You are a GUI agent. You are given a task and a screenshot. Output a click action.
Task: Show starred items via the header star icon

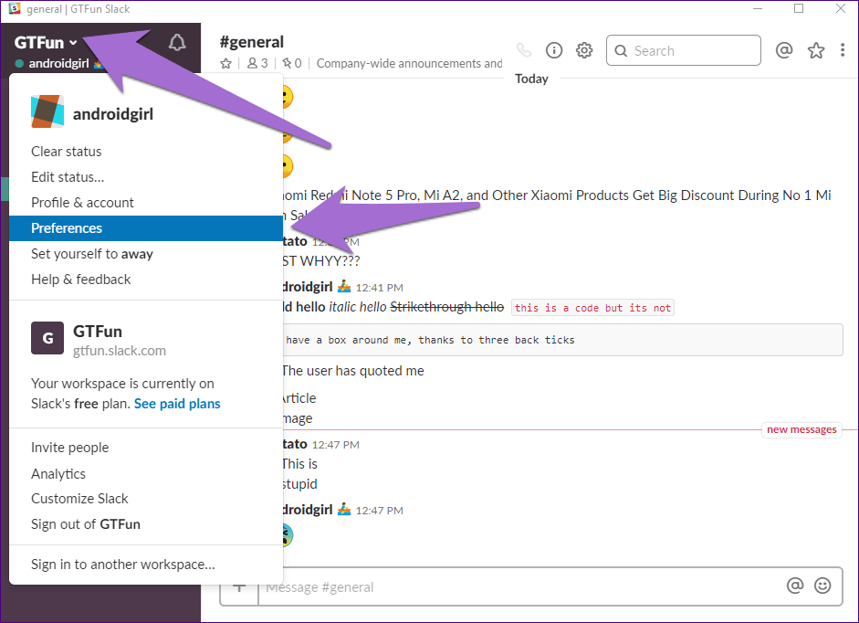point(816,50)
